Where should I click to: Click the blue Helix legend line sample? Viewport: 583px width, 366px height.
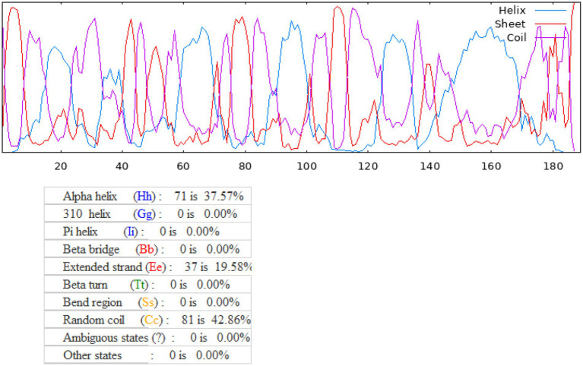pos(550,11)
